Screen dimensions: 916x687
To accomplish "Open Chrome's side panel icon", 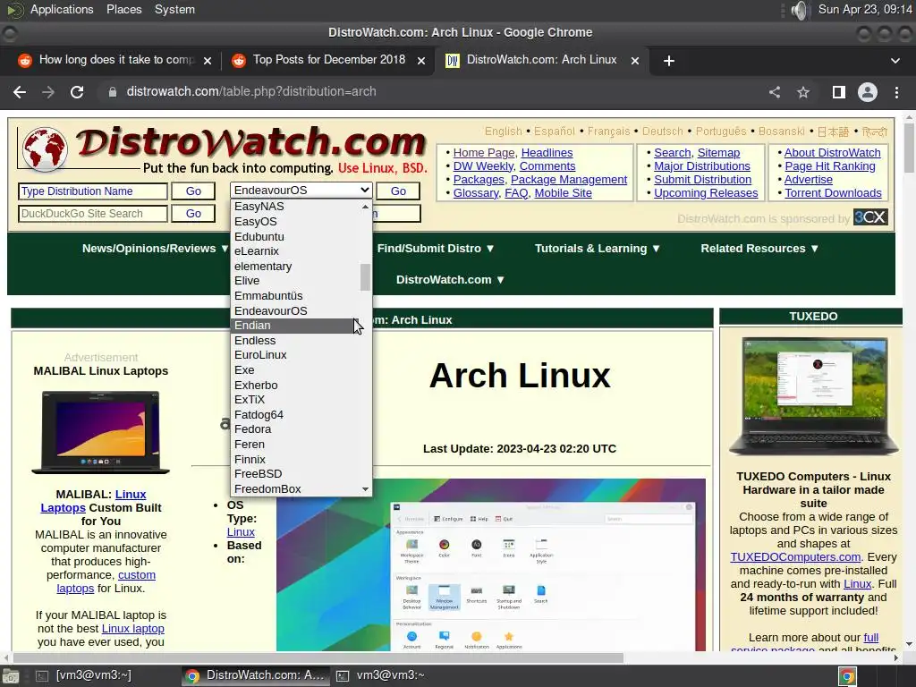I will pos(838,92).
